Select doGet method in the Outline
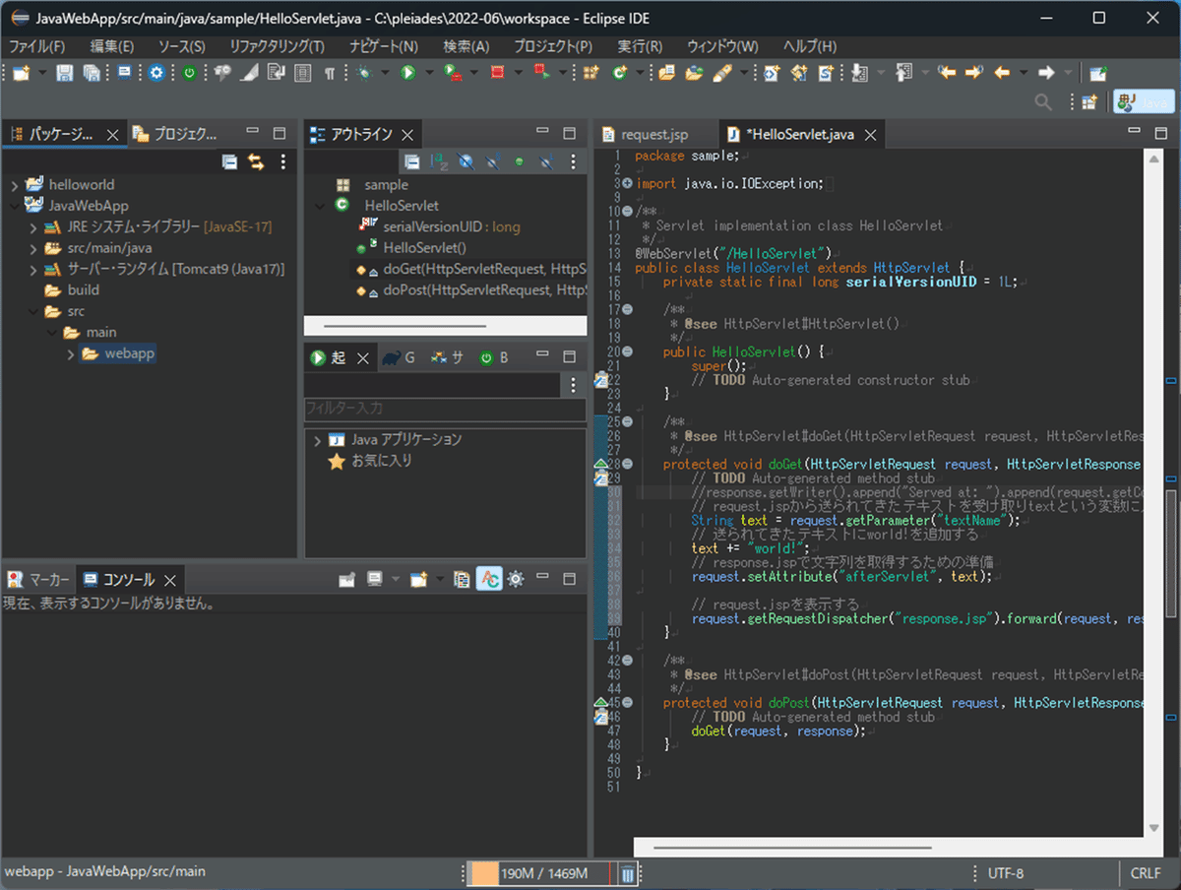This screenshot has width=1181, height=890. (x=471, y=269)
